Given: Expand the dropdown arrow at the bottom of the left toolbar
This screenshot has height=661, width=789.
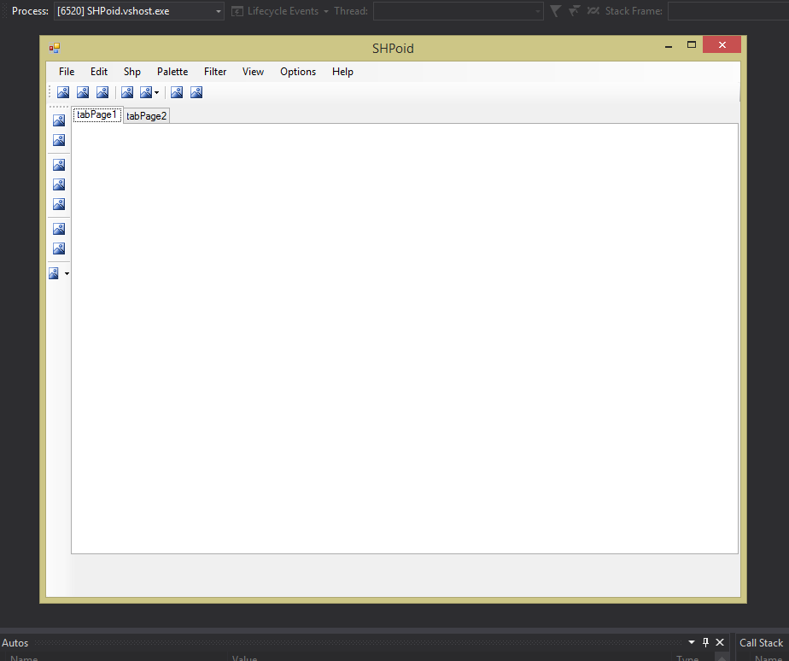Looking at the screenshot, I should coord(67,273).
